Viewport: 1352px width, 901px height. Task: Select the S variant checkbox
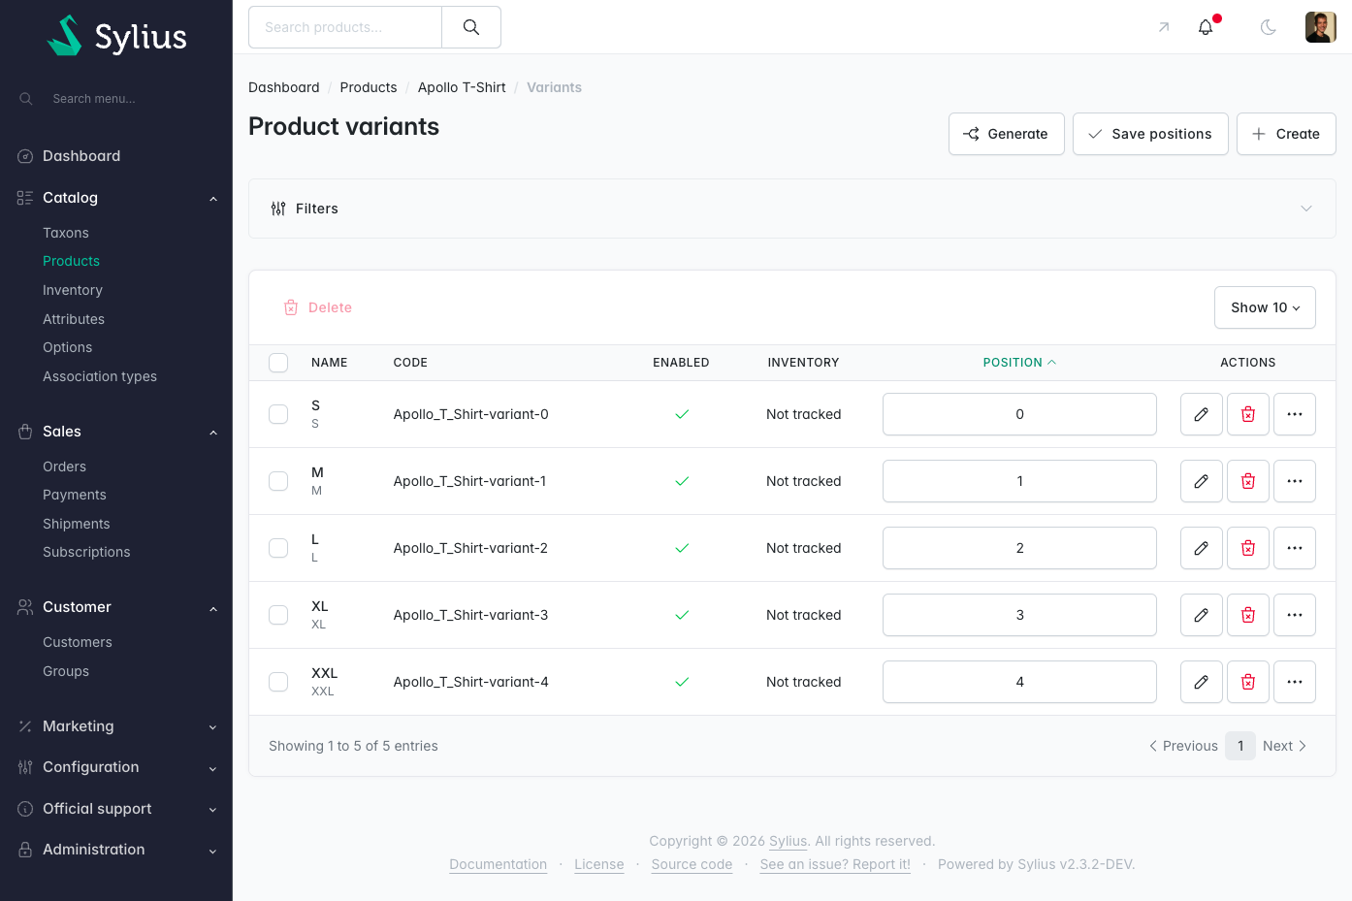pos(278,414)
